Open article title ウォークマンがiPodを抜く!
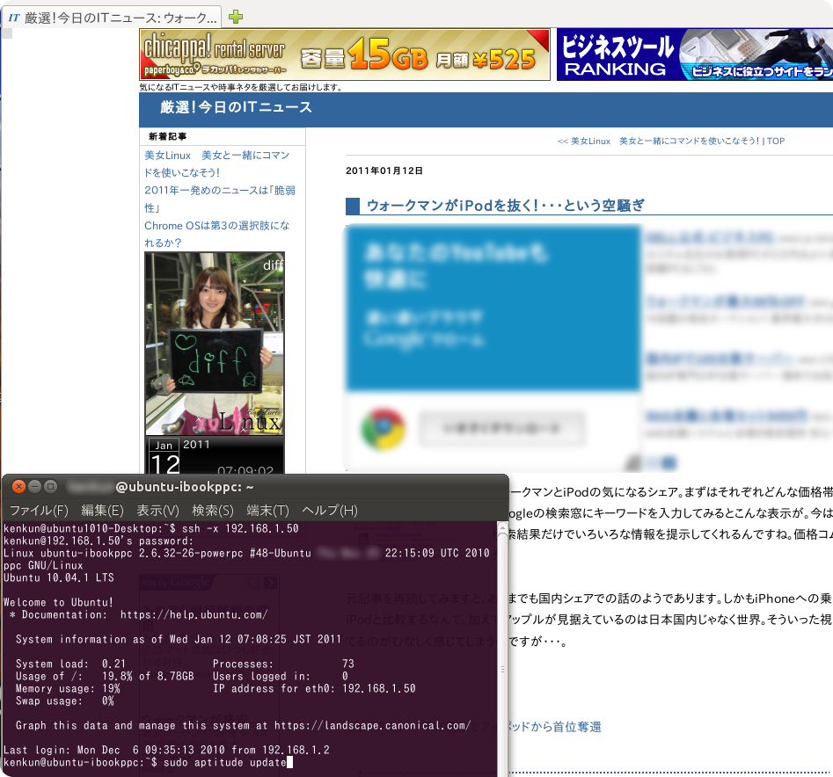Image resolution: width=833 pixels, height=777 pixels. pos(505,206)
